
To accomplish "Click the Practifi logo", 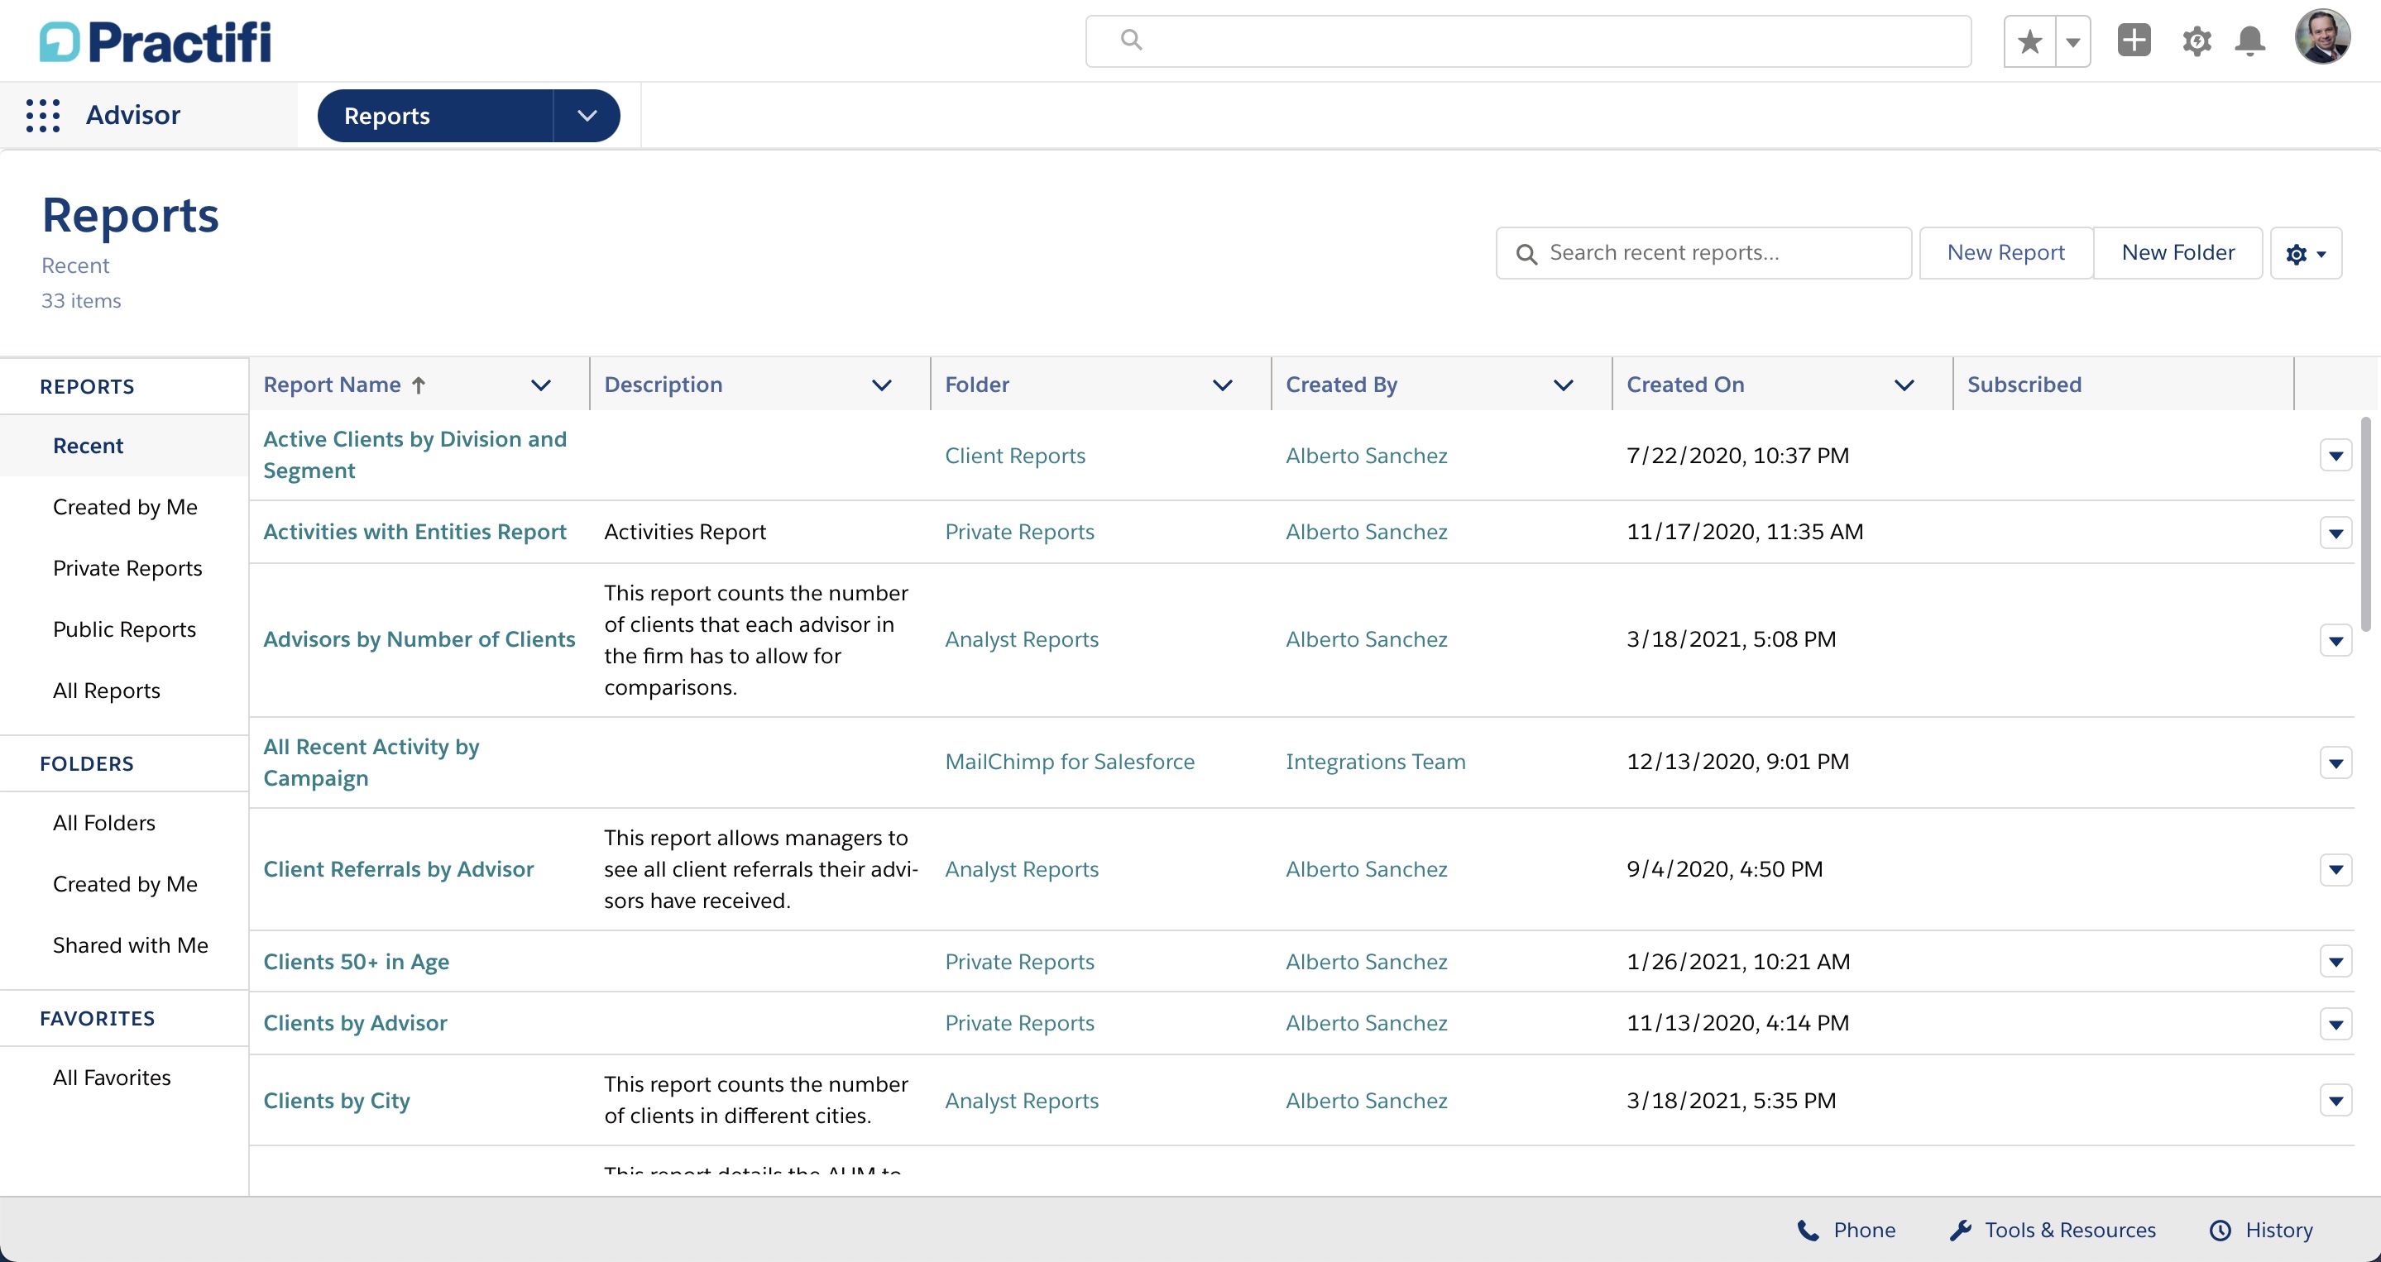I will point(153,41).
